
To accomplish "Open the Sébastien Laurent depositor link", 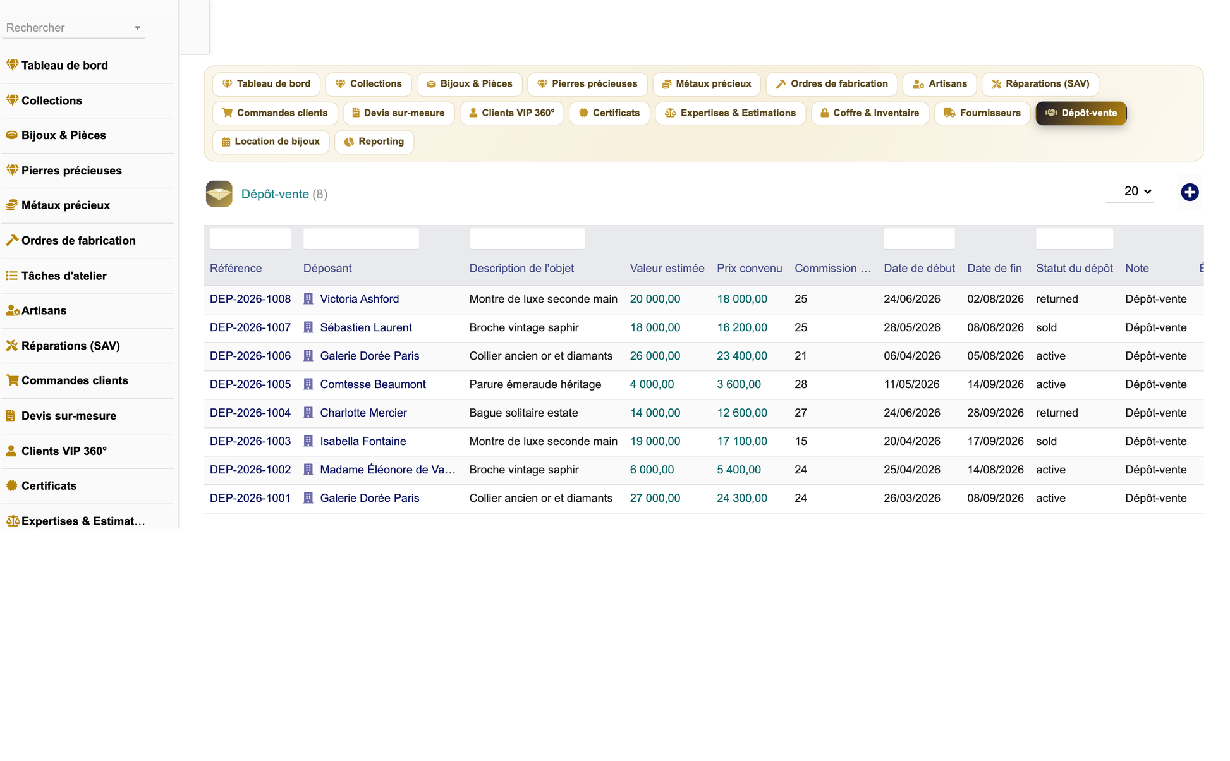I will [366, 327].
